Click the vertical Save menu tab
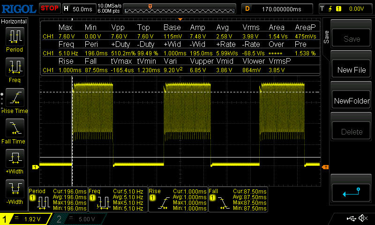Image resolution: width=375 pixels, height=225 pixels. coord(326,37)
